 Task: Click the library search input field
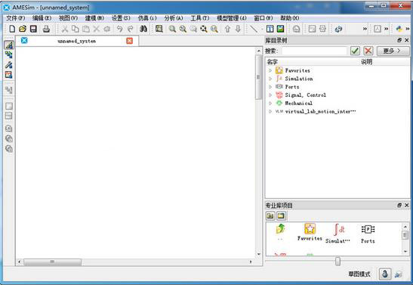click(314, 51)
